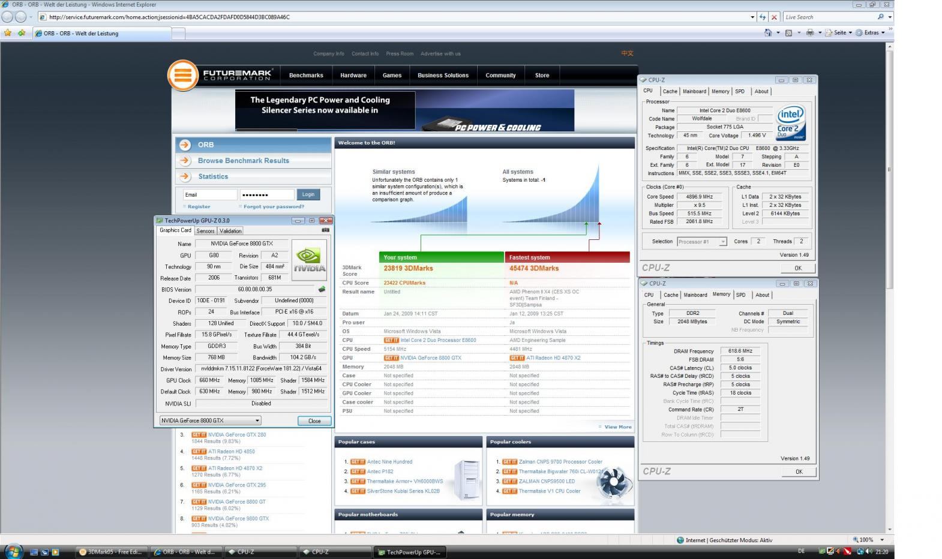Click the Register link

pyautogui.click(x=199, y=207)
